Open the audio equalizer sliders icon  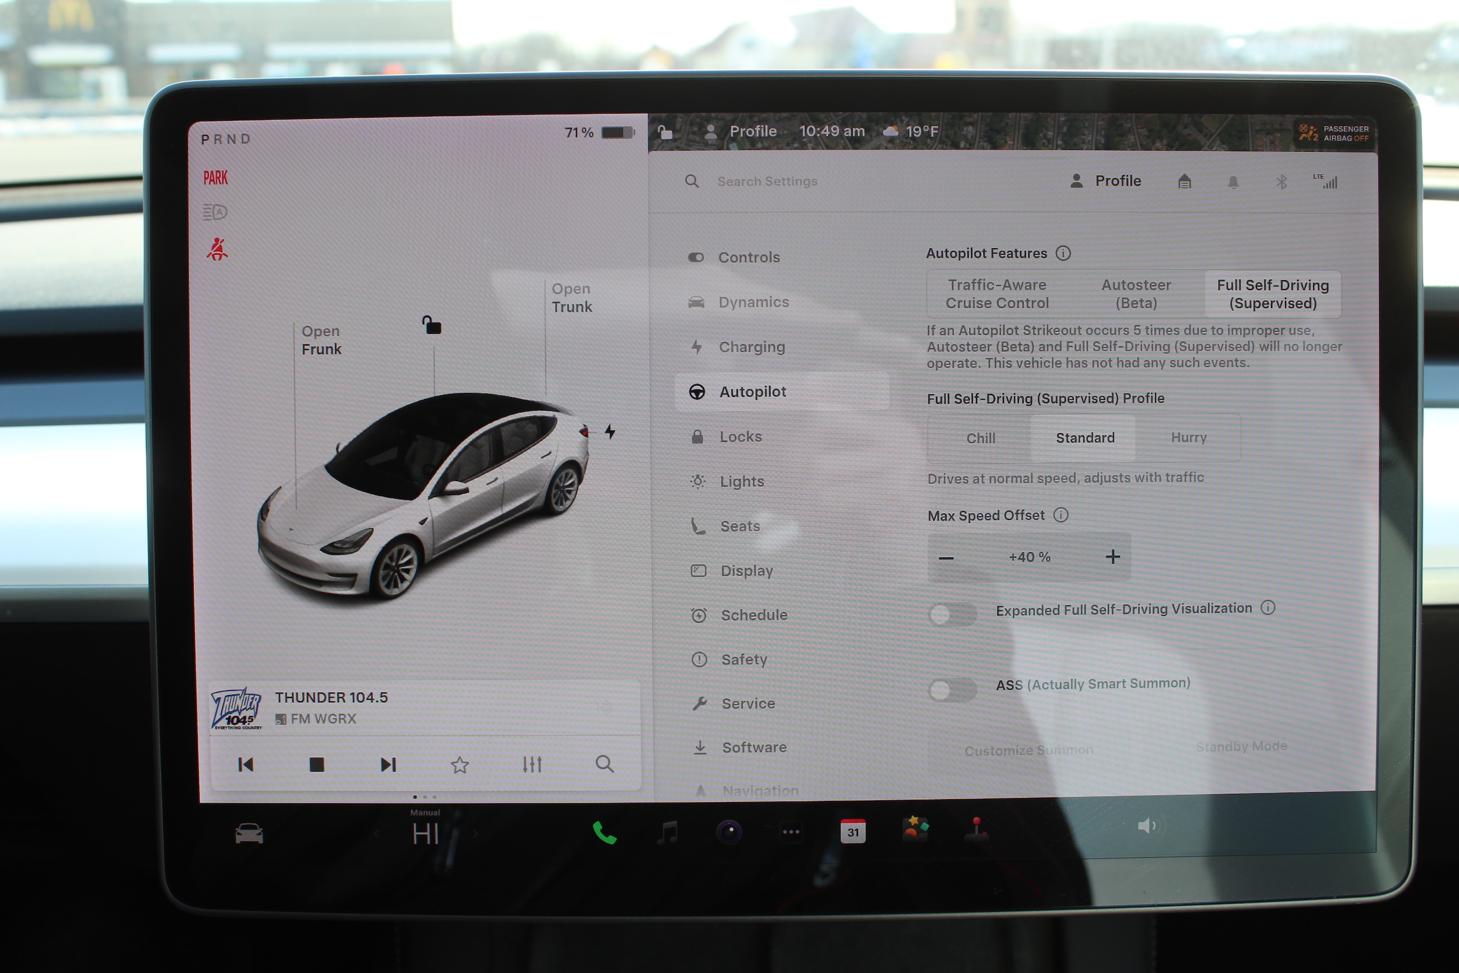point(532,765)
